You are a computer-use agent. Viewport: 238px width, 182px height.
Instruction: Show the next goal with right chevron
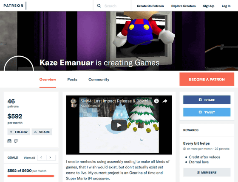[x=50, y=157]
